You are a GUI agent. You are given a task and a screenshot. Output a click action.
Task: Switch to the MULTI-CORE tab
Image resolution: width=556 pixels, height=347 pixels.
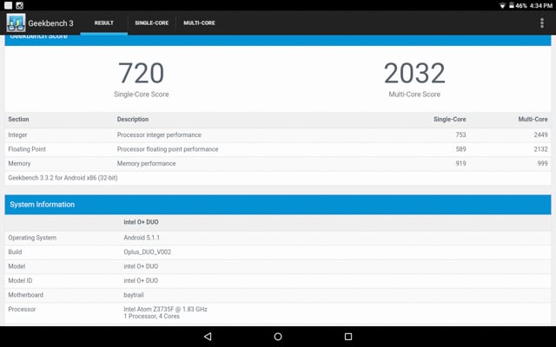[199, 23]
